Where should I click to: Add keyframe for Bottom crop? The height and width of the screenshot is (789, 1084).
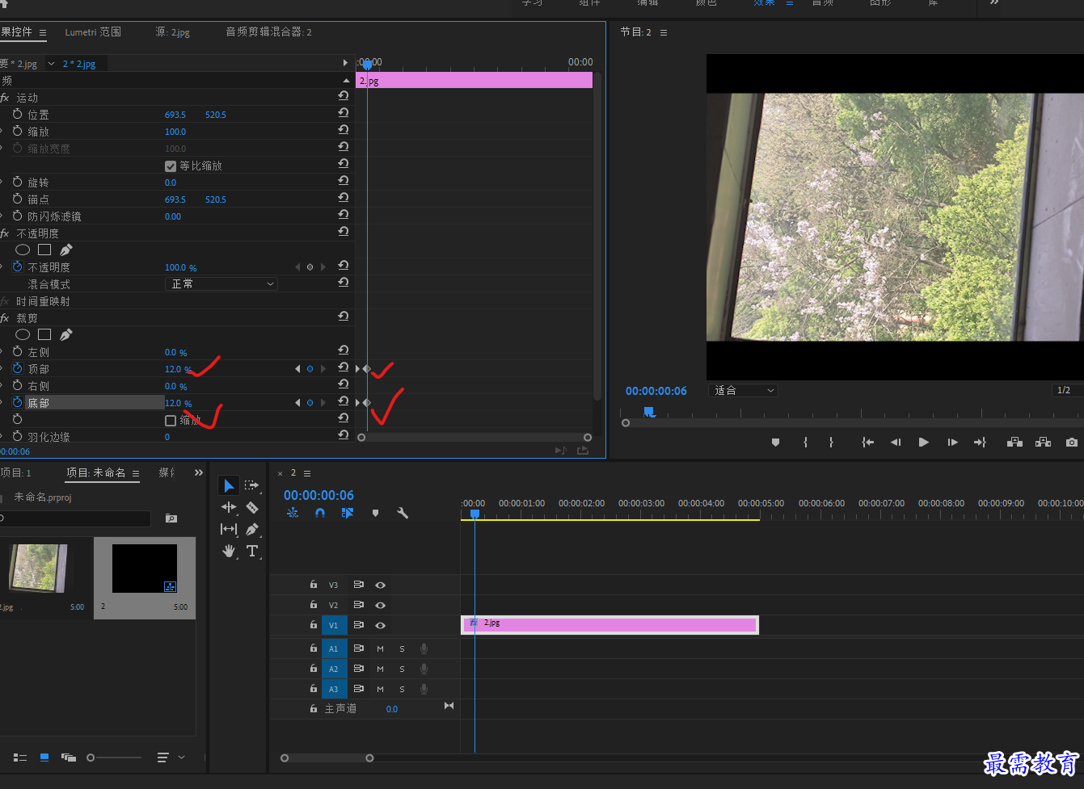[310, 402]
